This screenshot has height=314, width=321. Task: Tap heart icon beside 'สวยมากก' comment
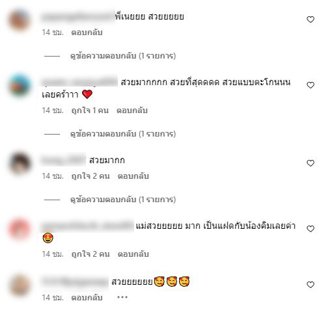(311, 163)
